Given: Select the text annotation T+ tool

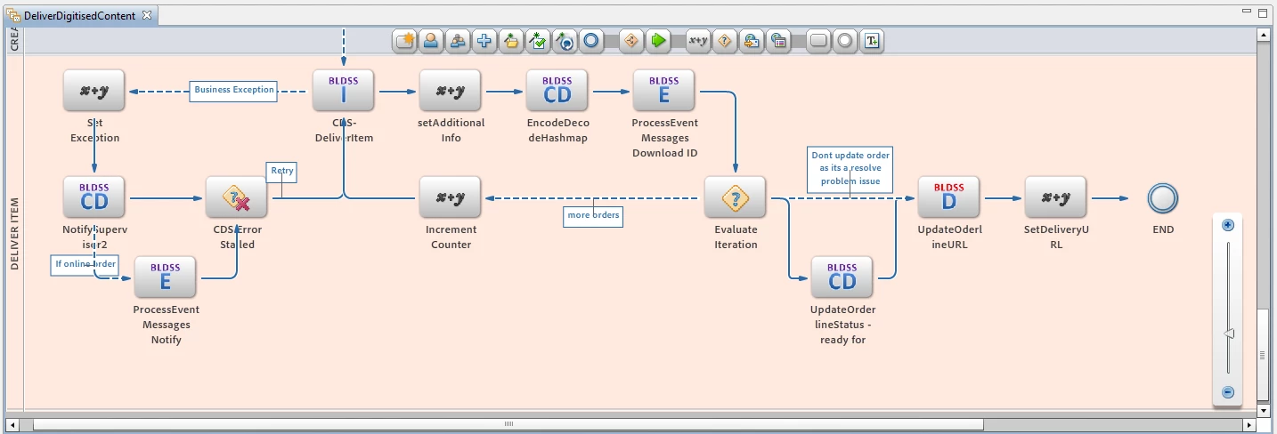Looking at the screenshot, I should (x=872, y=41).
